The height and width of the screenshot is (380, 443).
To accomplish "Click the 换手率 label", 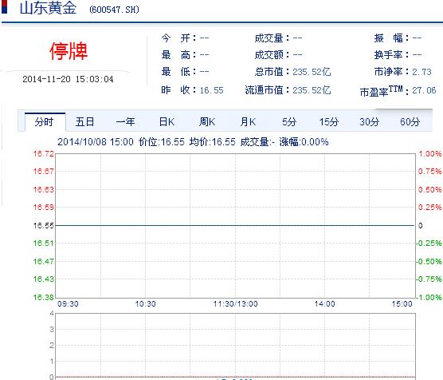I will (391, 54).
